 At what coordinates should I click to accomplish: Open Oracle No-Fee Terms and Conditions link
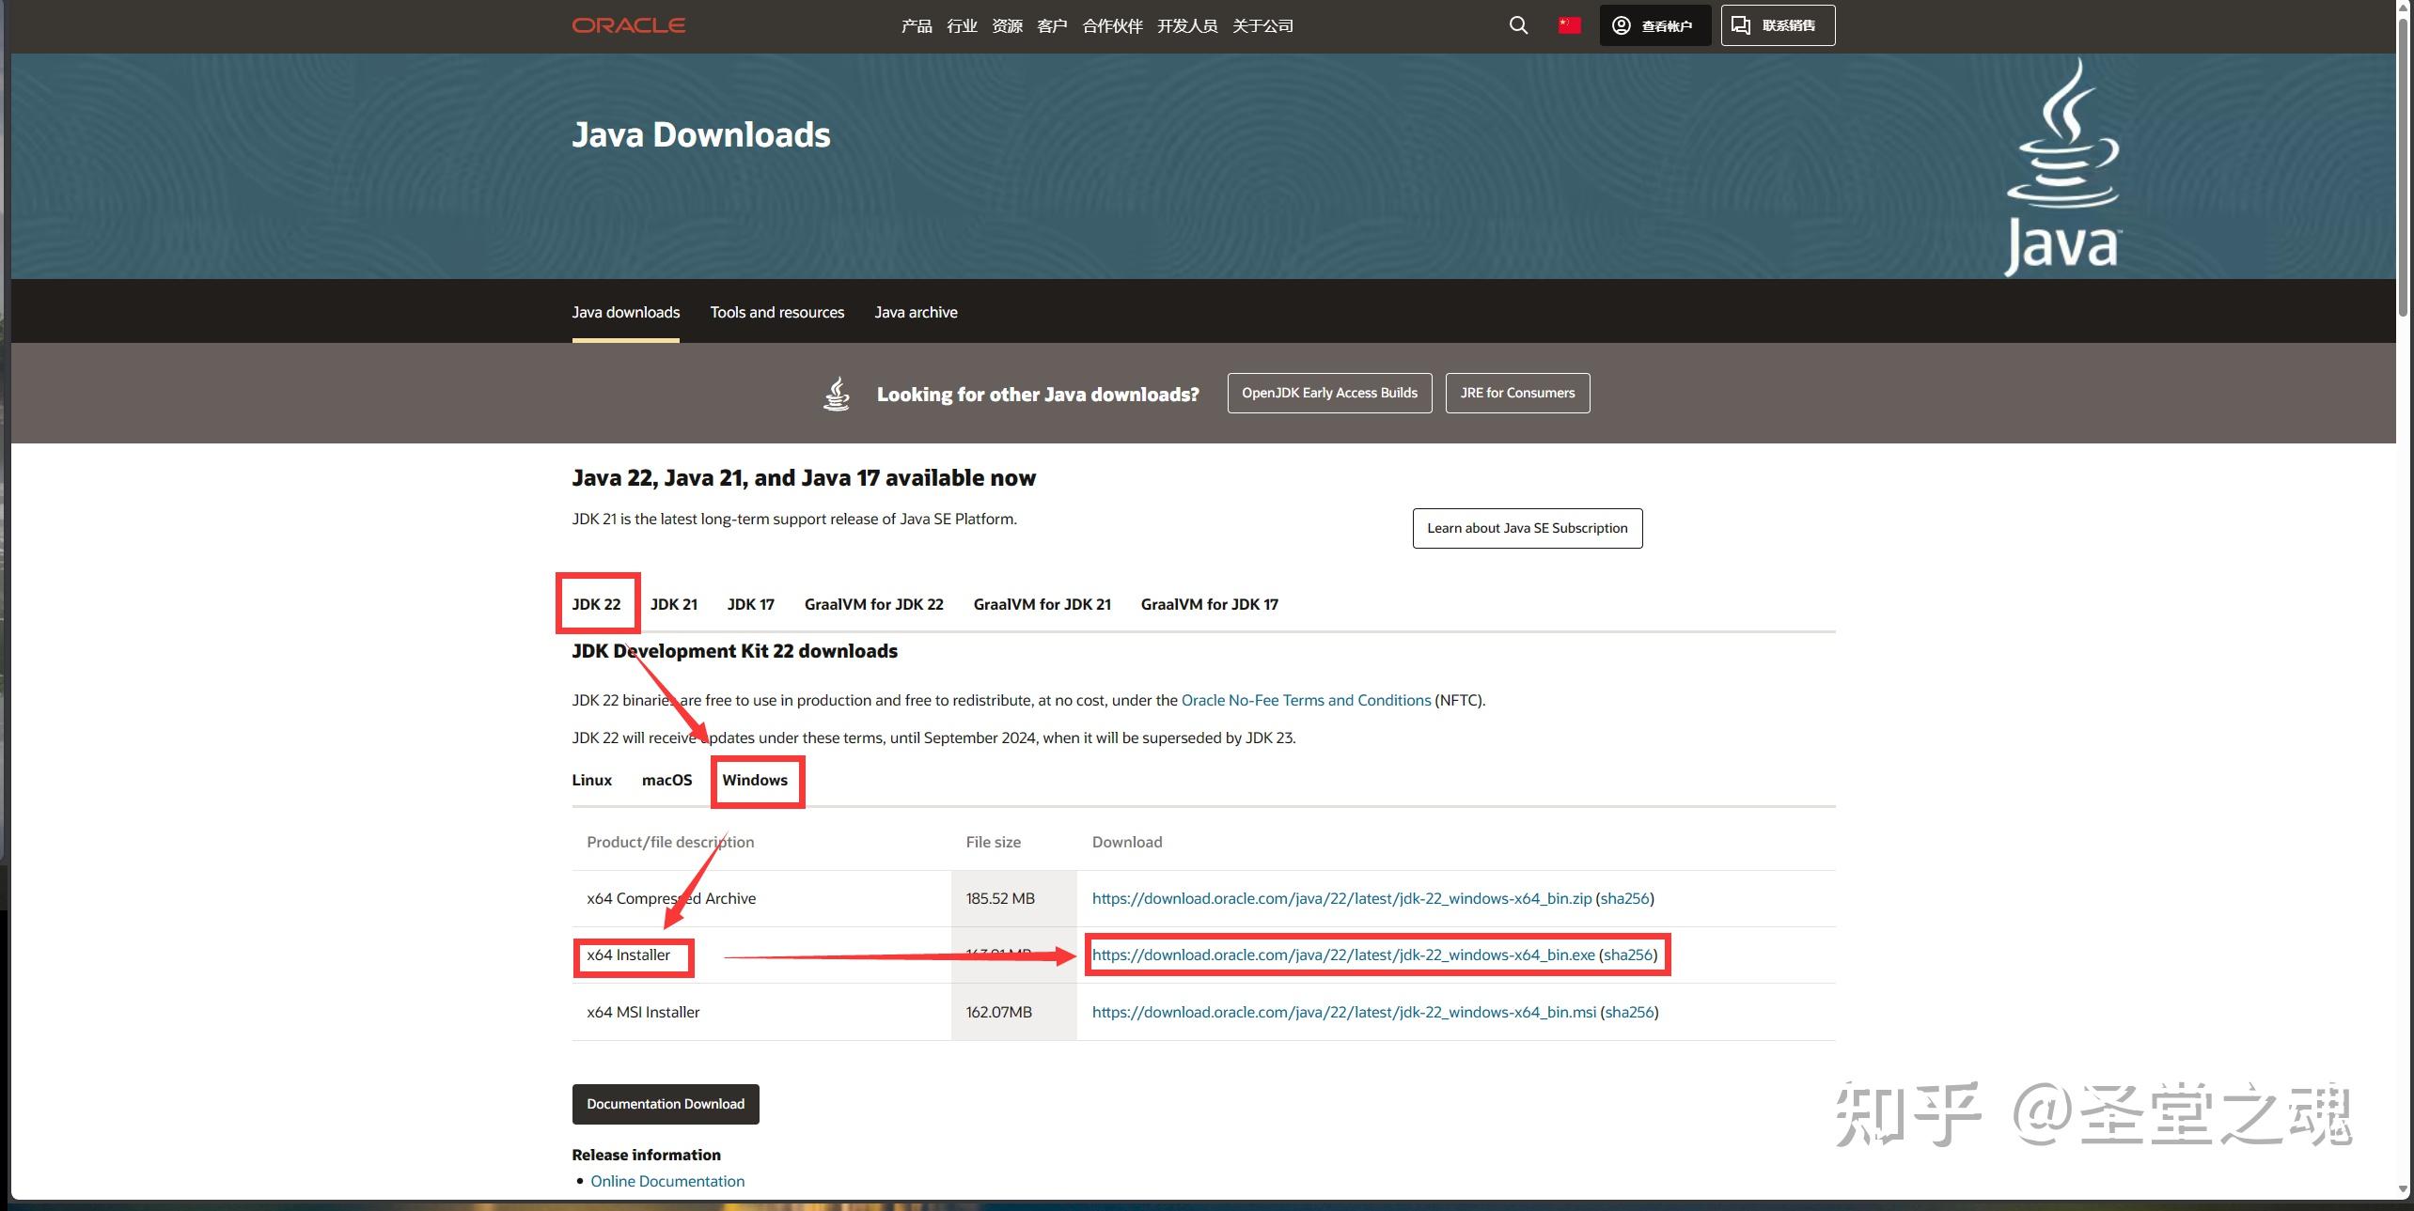(x=1305, y=700)
